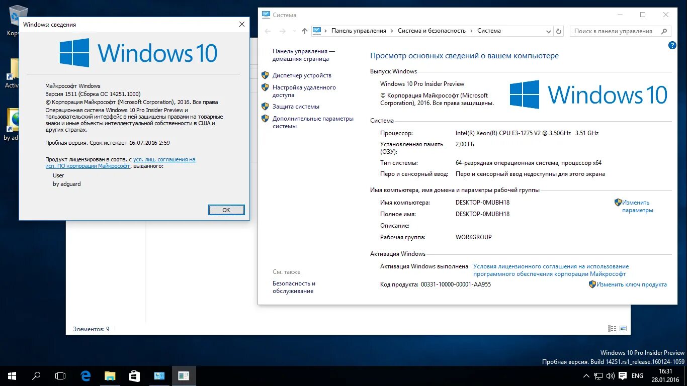Show hidden tray icons chevron
The image size is (687, 386).
pyautogui.click(x=586, y=376)
